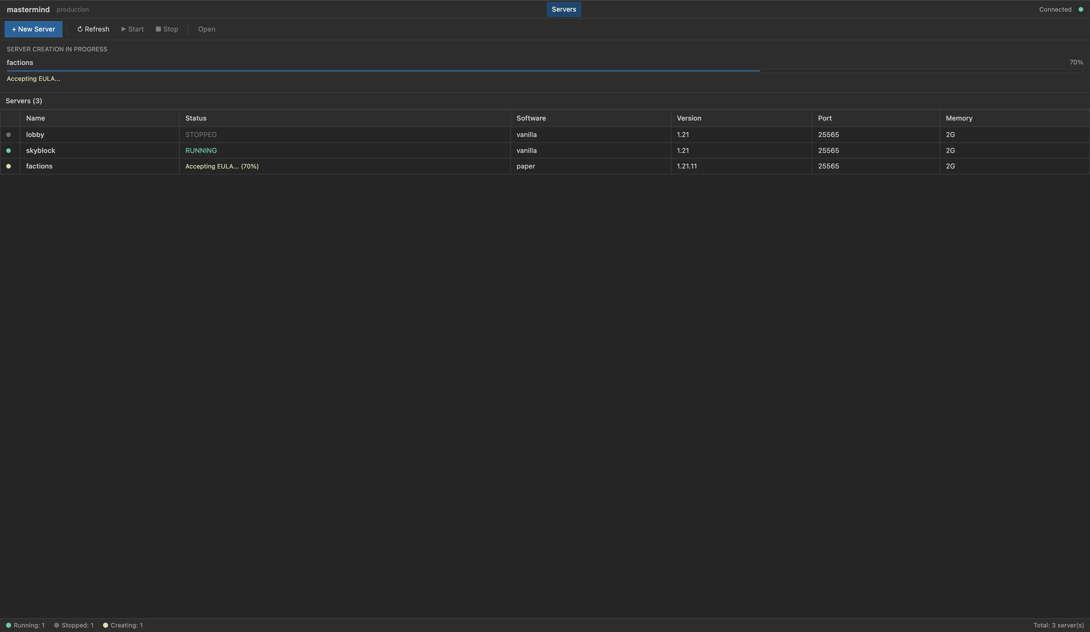This screenshot has width=1090, height=632.
Task: Click the Stopped: 1 status bar entry
Action: click(74, 625)
